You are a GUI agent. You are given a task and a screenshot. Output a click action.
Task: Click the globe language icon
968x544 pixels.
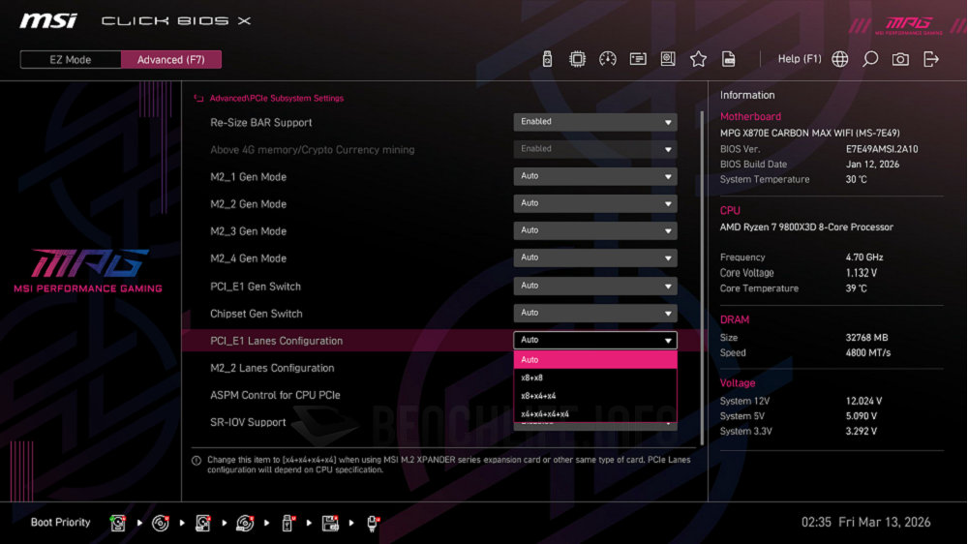[x=840, y=59]
